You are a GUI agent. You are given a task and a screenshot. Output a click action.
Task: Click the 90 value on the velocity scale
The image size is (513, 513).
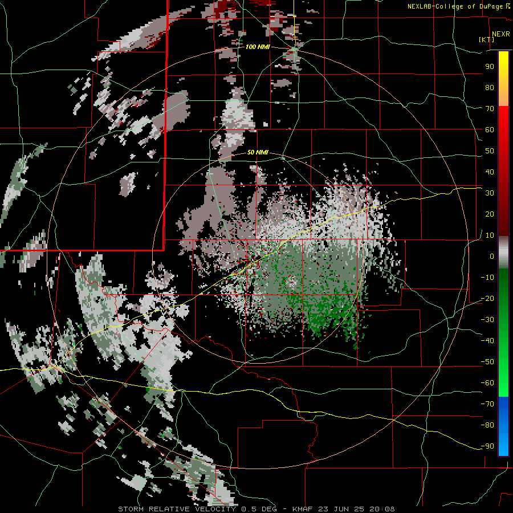point(490,67)
